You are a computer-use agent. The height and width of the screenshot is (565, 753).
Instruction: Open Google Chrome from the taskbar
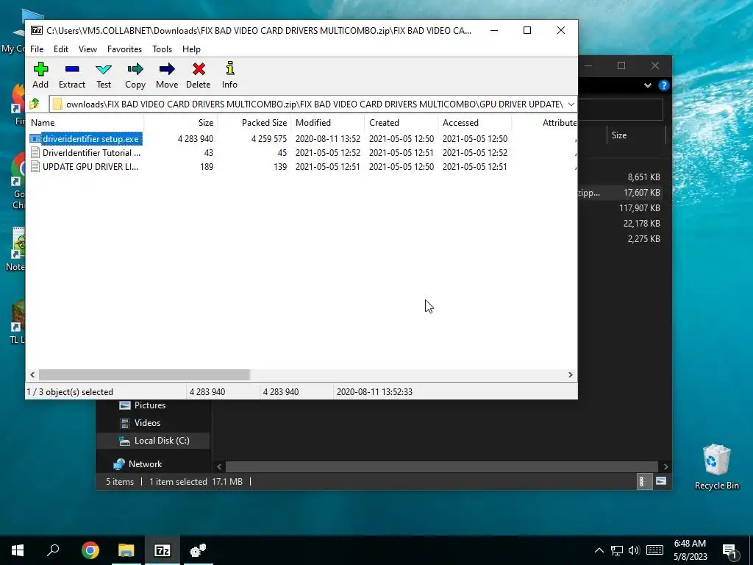[90, 550]
